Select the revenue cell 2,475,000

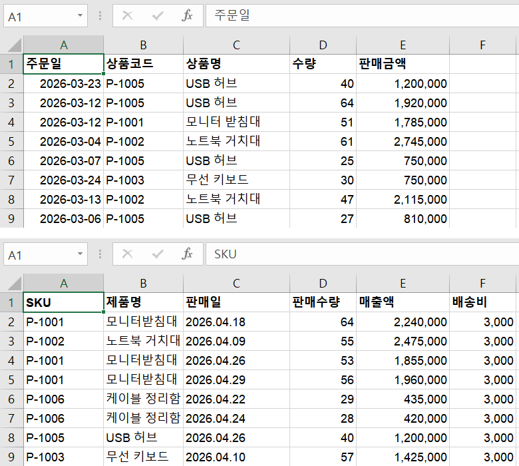(x=403, y=341)
